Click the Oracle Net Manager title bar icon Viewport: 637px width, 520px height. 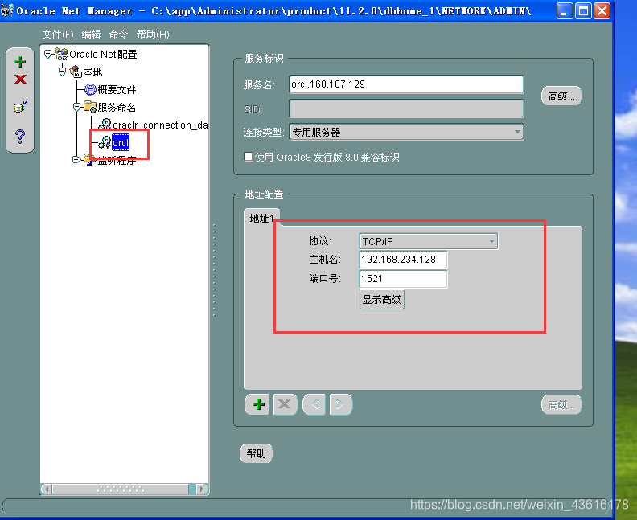click(7, 10)
